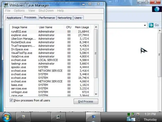Toggle Show processes from all users checkbox
162x122 pixels.
click(11, 100)
